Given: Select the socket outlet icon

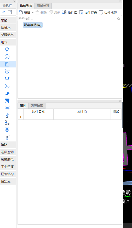Looking at the screenshot, I should coord(7,57).
